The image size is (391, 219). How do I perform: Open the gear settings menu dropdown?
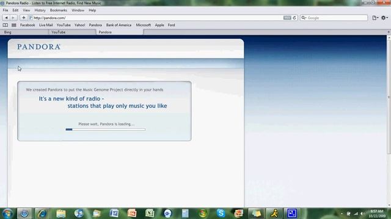tap(384, 18)
